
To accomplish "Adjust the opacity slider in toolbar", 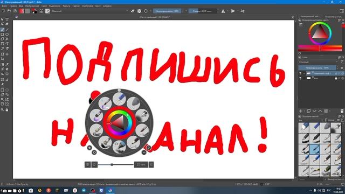I will [167, 11].
